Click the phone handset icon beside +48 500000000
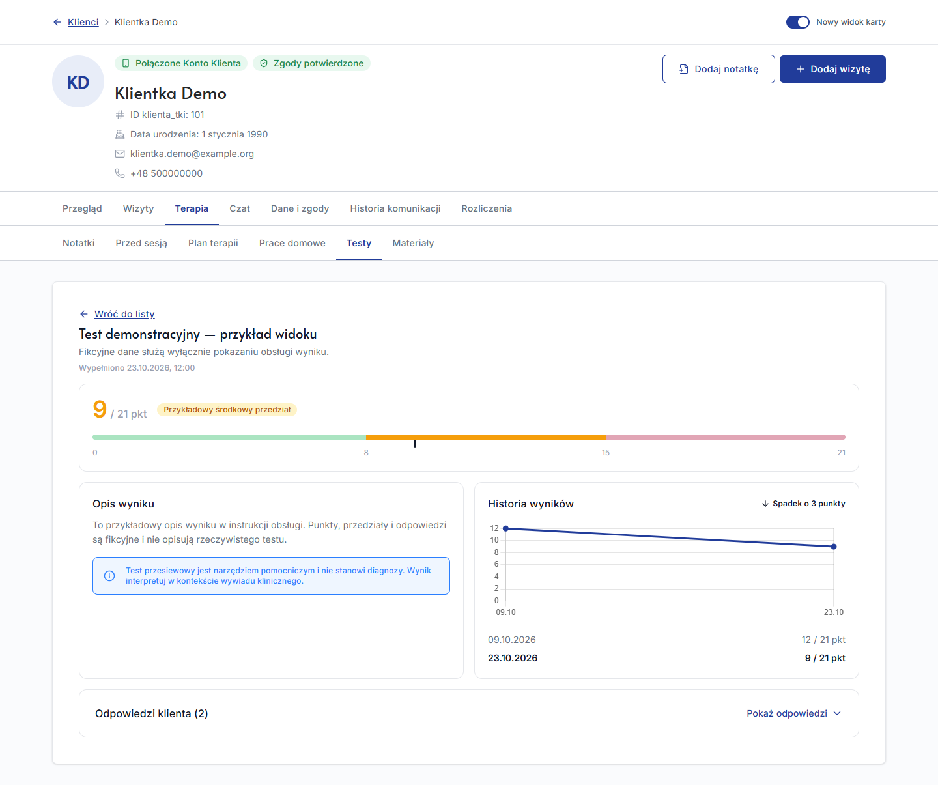938x785 pixels. pyautogui.click(x=120, y=173)
